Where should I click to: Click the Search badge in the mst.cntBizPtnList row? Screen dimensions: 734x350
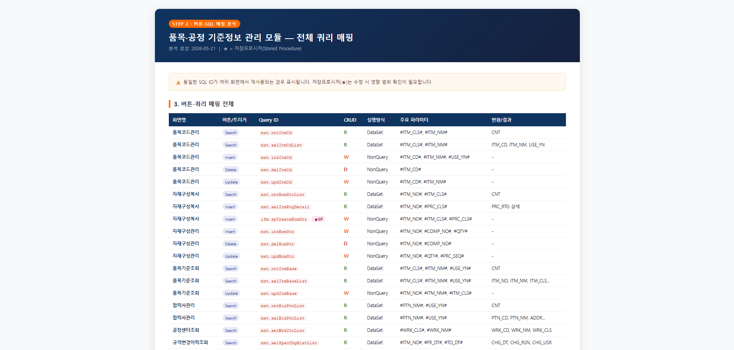pyautogui.click(x=231, y=306)
